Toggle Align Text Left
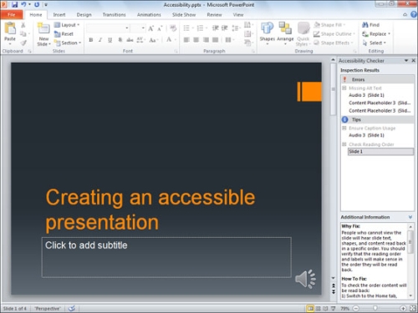This screenshot has height=313, width=418. [186, 40]
